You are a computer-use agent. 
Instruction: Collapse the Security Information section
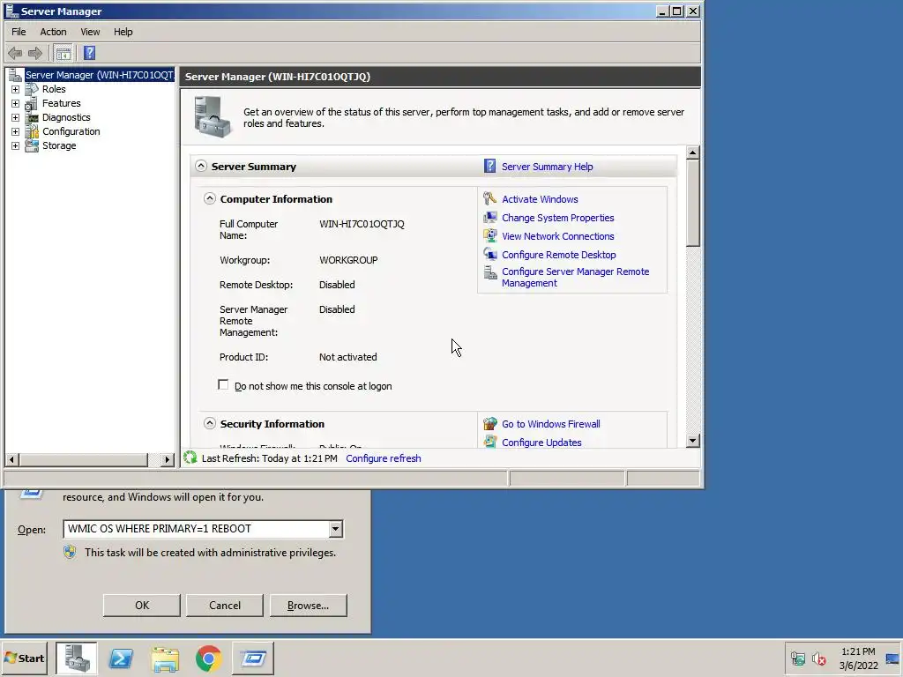[x=210, y=424]
